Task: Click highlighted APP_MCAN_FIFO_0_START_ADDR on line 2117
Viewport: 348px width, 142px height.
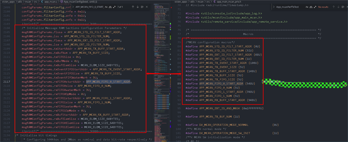Action: tap(108, 82)
